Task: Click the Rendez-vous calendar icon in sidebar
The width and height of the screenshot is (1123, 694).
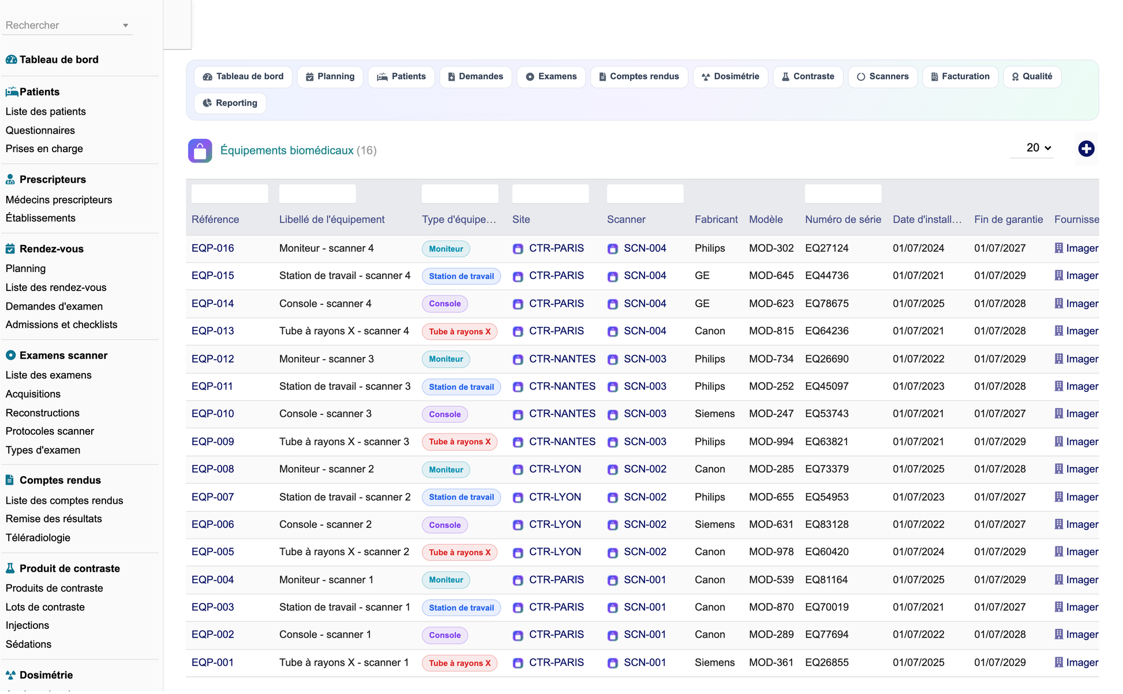Action: click(10, 249)
